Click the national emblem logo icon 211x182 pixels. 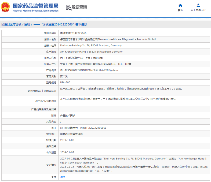pyautogui.click(x=5, y=7)
